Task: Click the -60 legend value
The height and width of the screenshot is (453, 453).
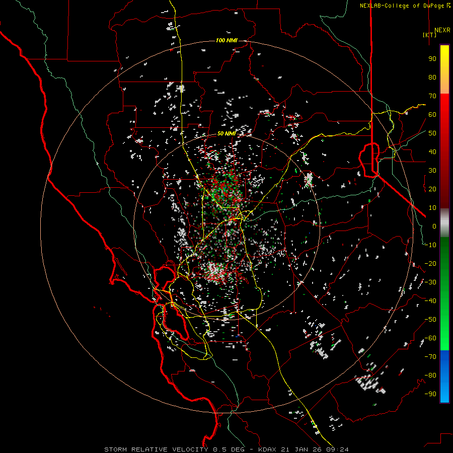Action: click(x=430, y=338)
